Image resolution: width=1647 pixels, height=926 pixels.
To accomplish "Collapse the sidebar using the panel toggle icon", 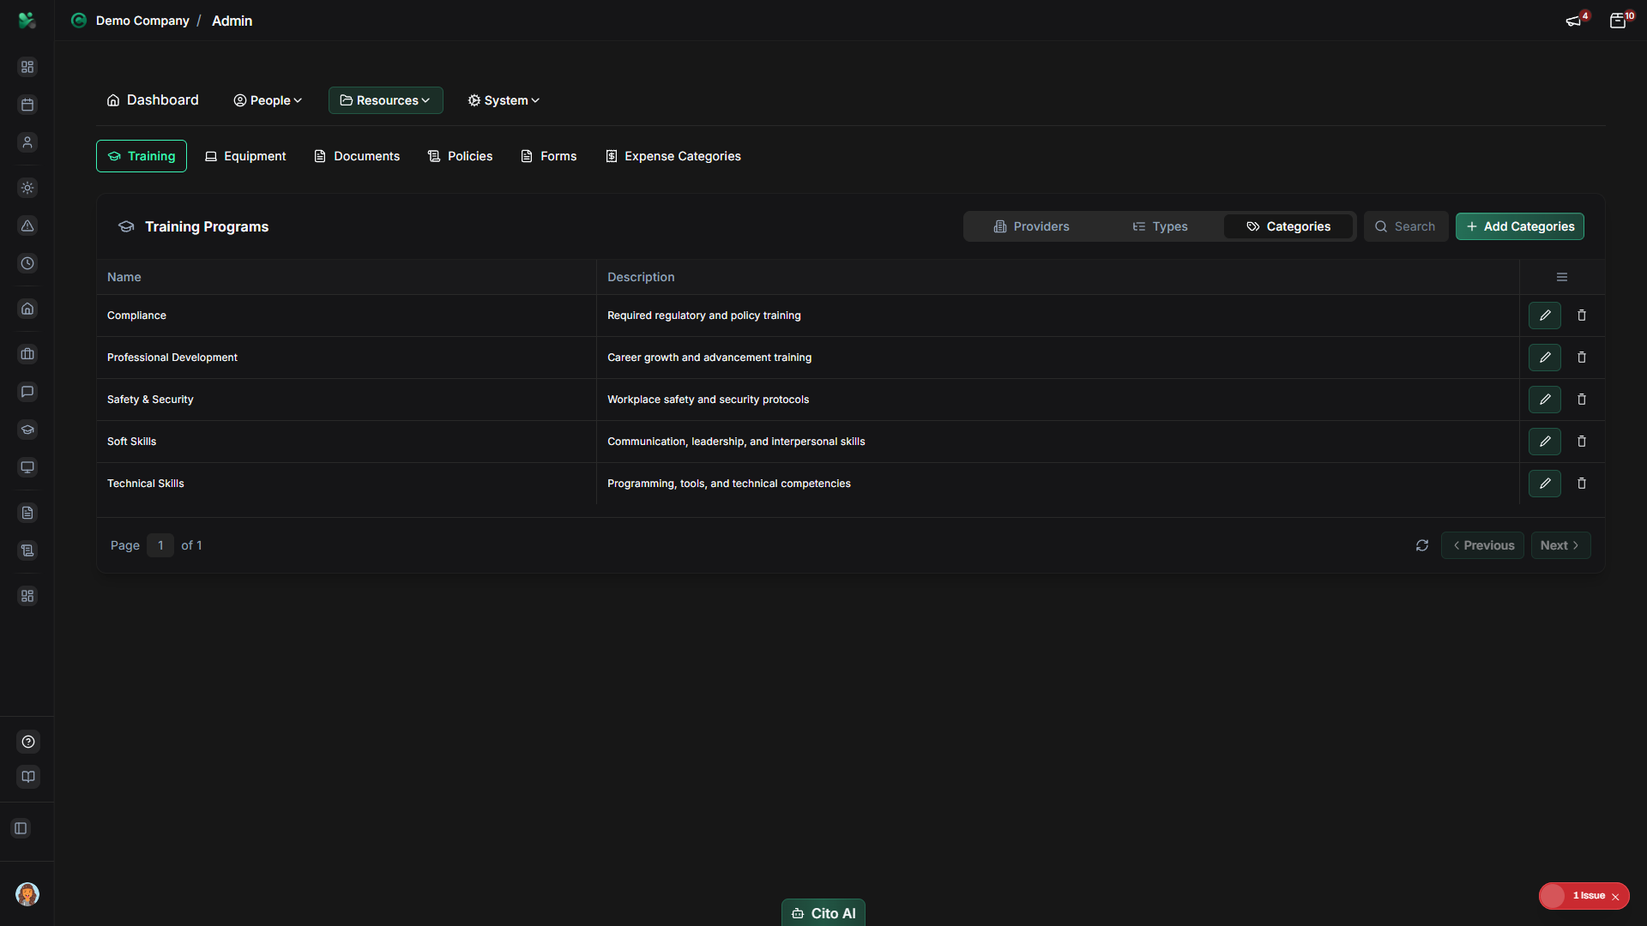I will 21,828.
